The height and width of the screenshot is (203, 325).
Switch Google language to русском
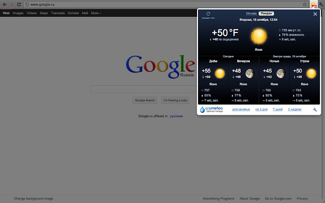click(x=176, y=116)
